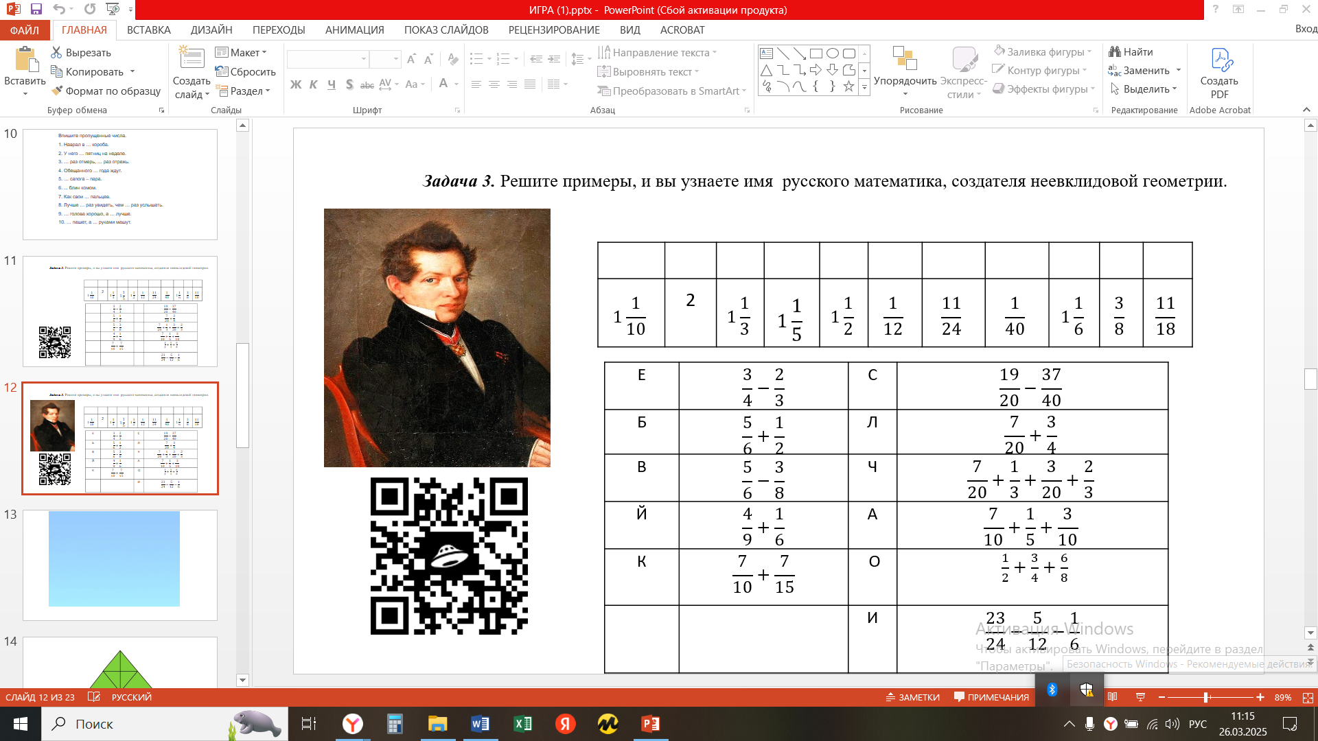1318x741 pixels.
Task: Click the Paste (Вставить) icon
Action: tap(25, 60)
